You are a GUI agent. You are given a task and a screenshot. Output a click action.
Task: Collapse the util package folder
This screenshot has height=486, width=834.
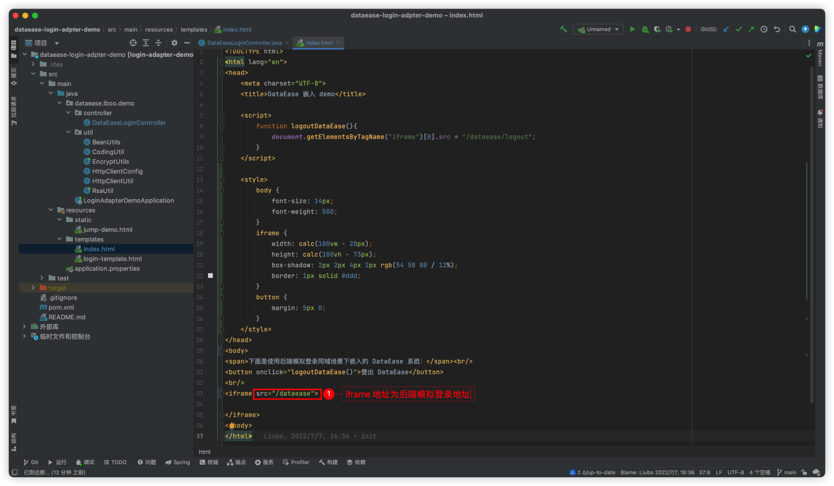tap(68, 132)
